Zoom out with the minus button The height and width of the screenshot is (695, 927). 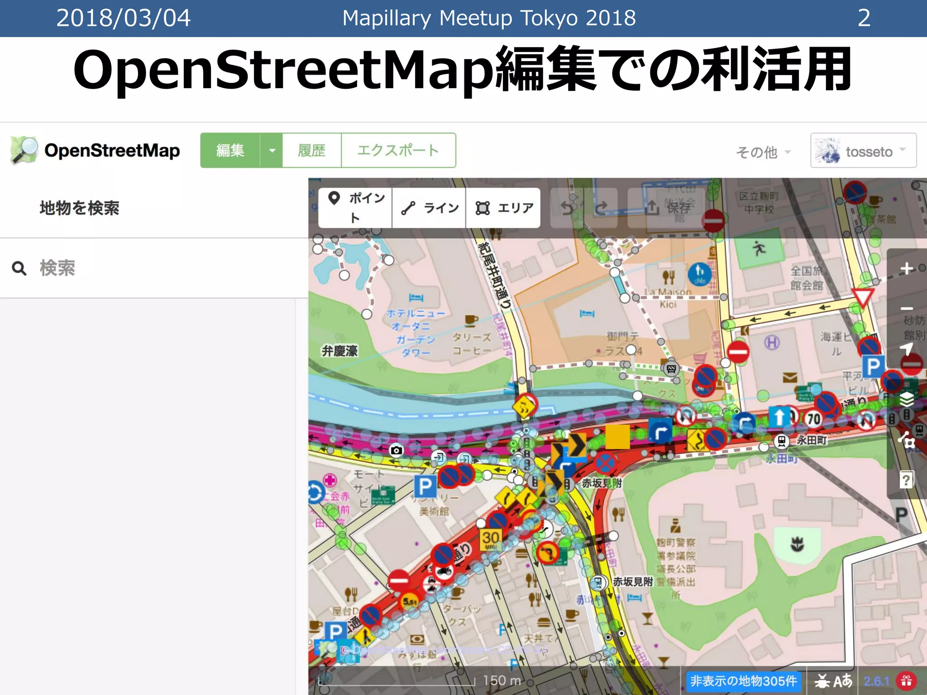coord(906,309)
